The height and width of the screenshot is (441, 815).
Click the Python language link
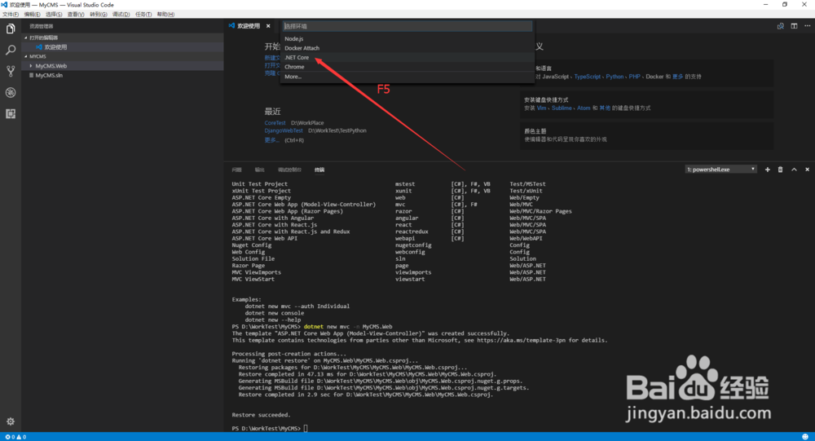coord(615,77)
